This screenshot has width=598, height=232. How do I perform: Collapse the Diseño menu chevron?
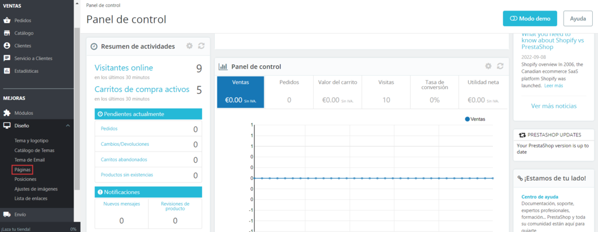tap(68, 125)
